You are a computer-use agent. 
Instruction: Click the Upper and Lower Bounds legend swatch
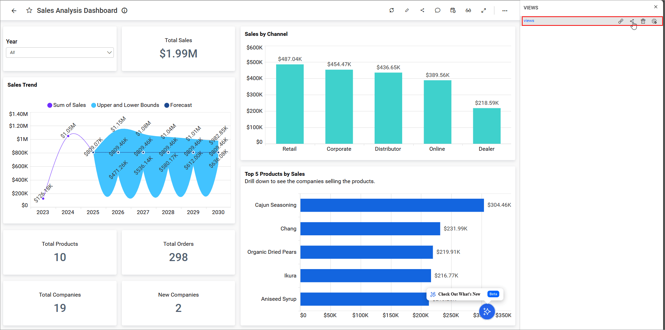(x=94, y=105)
